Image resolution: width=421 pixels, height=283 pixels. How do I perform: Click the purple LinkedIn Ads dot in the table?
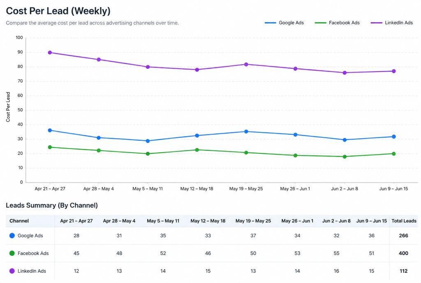click(x=12, y=271)
